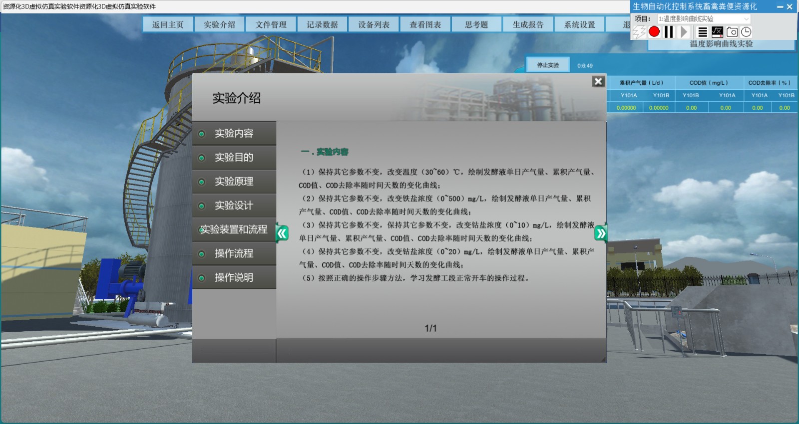Choose 操作流程 in the sidebar
The width and height of the screenshot is (799, 424).
pos(234,253)
